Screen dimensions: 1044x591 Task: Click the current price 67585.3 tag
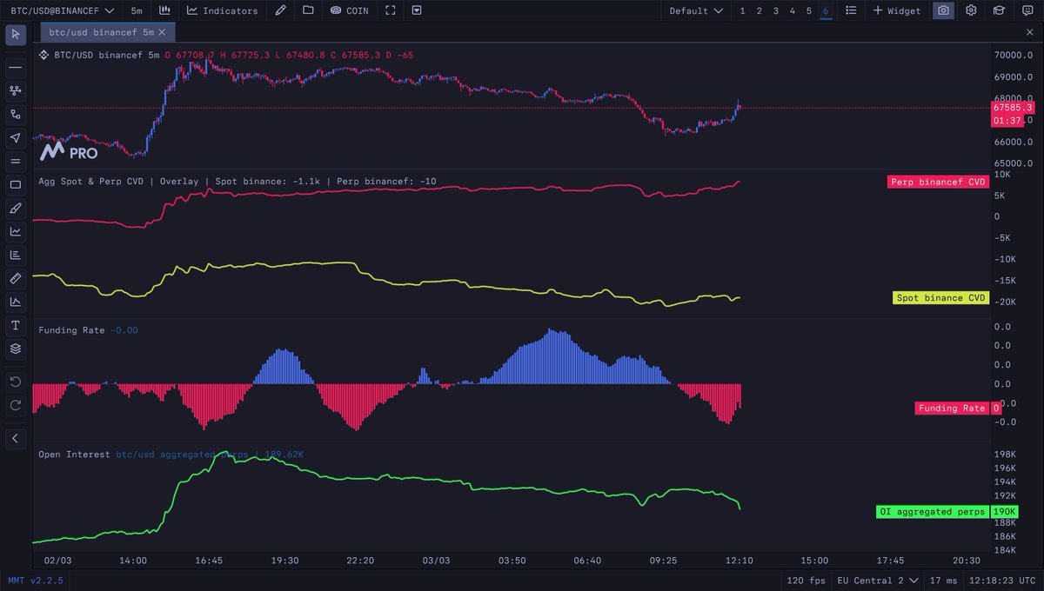click(x=1013, y=108)
